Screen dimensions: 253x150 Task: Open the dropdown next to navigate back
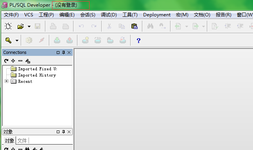point(187,27)
